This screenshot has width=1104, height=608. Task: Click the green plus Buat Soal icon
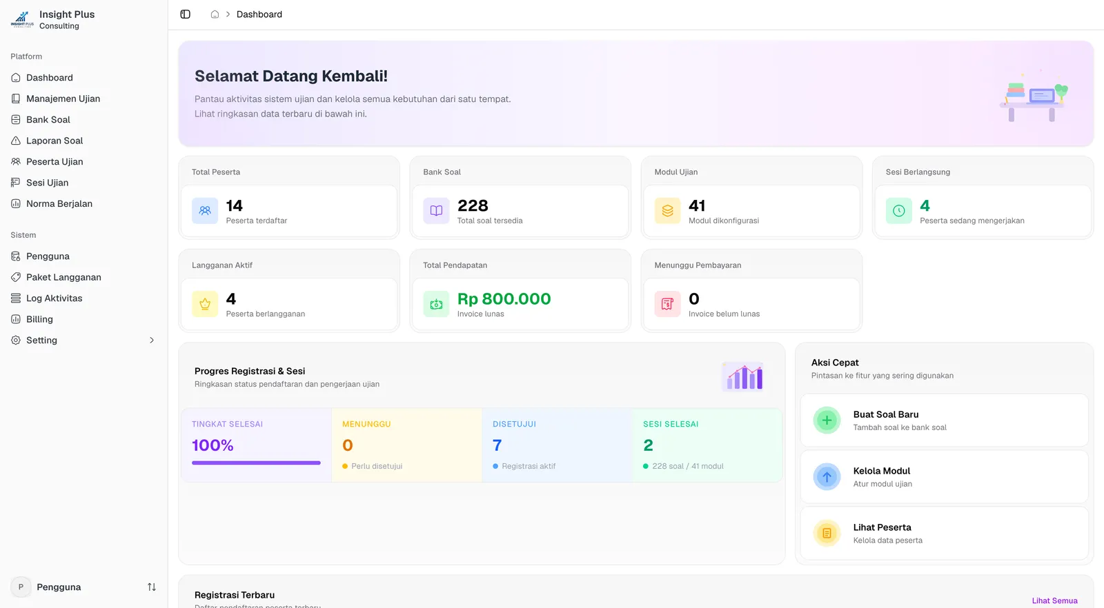[827, 420]
